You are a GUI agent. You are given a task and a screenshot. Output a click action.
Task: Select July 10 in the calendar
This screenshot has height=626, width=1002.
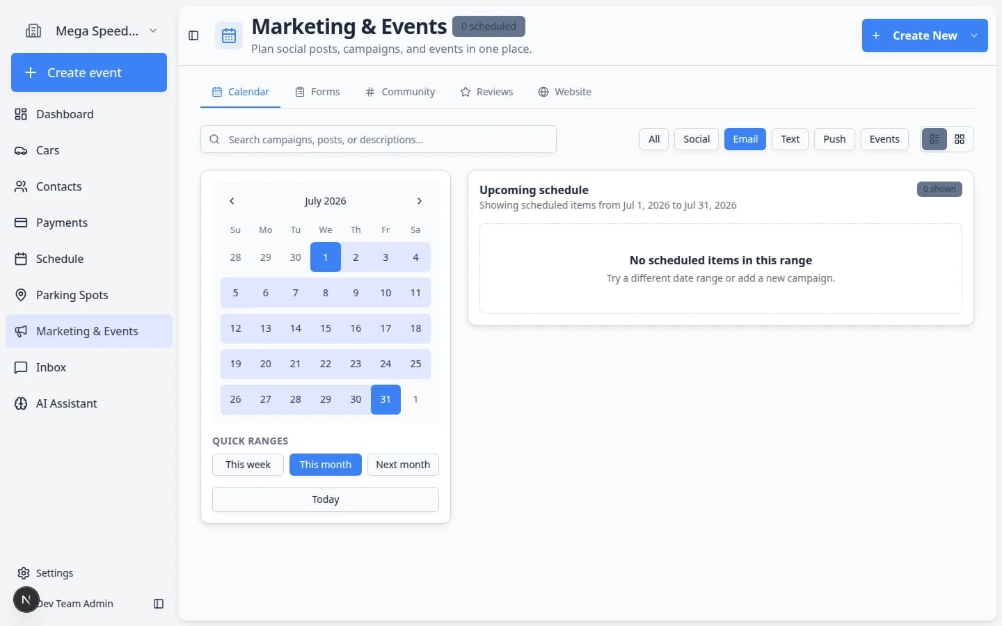point(385,293)
